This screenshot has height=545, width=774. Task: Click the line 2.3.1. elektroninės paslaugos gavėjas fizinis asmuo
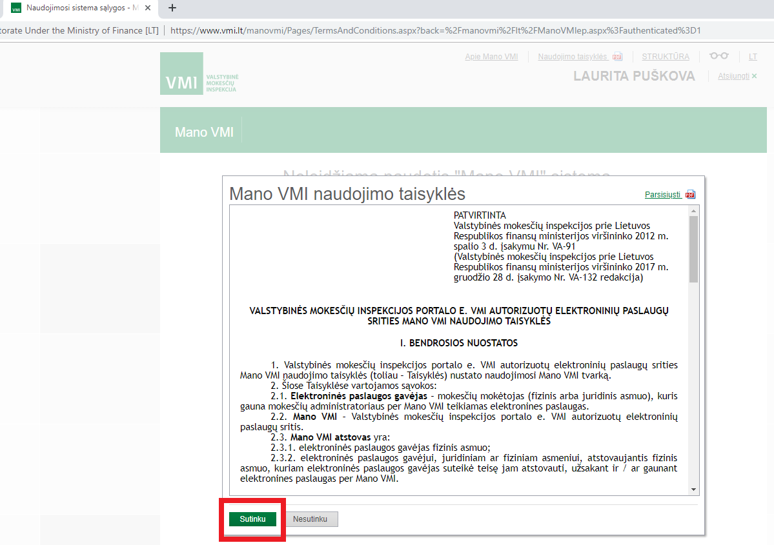coord(381,448)
